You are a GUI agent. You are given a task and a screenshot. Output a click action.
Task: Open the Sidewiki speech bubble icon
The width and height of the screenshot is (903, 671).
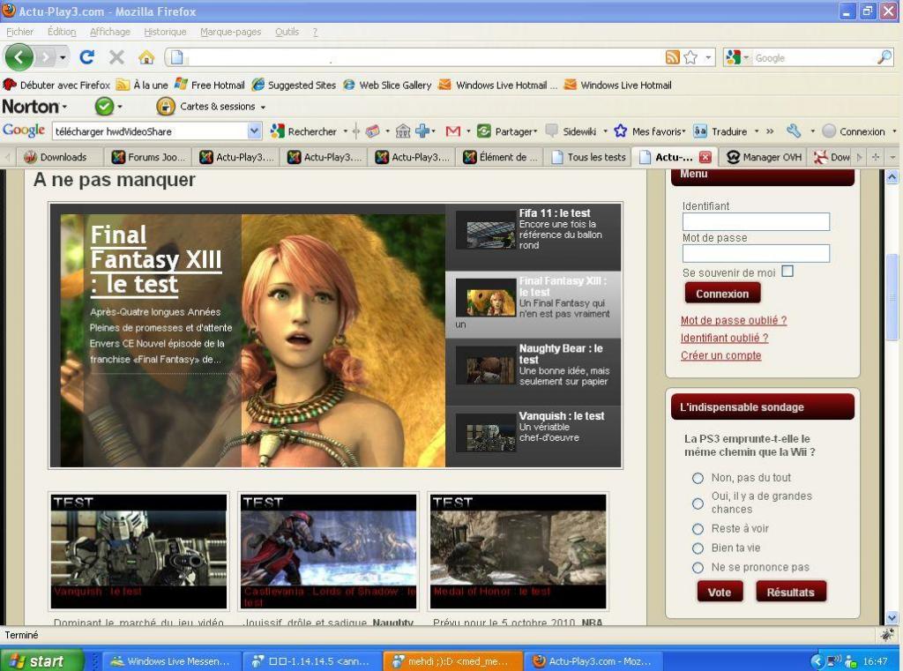pyautogui.click(x=551, y=131)
